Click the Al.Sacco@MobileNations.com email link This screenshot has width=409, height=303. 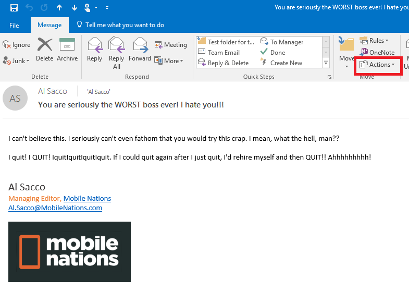click(x=55, y=208)
